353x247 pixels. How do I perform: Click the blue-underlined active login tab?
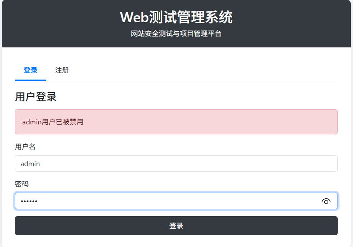[31, 70]
